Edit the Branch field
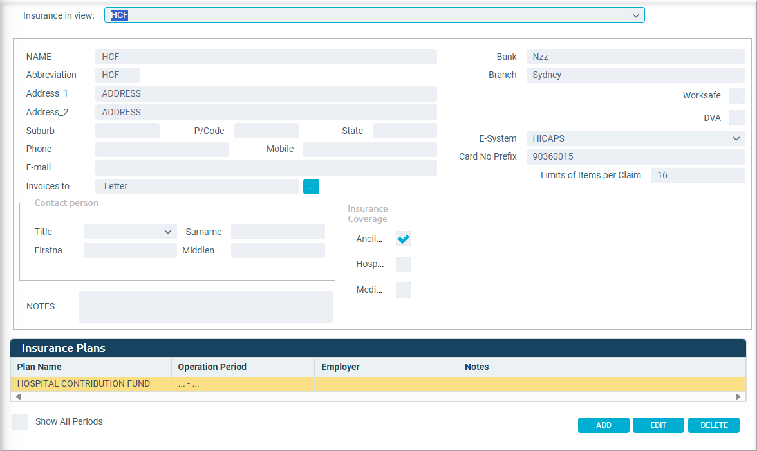 (x=636, y=75)
